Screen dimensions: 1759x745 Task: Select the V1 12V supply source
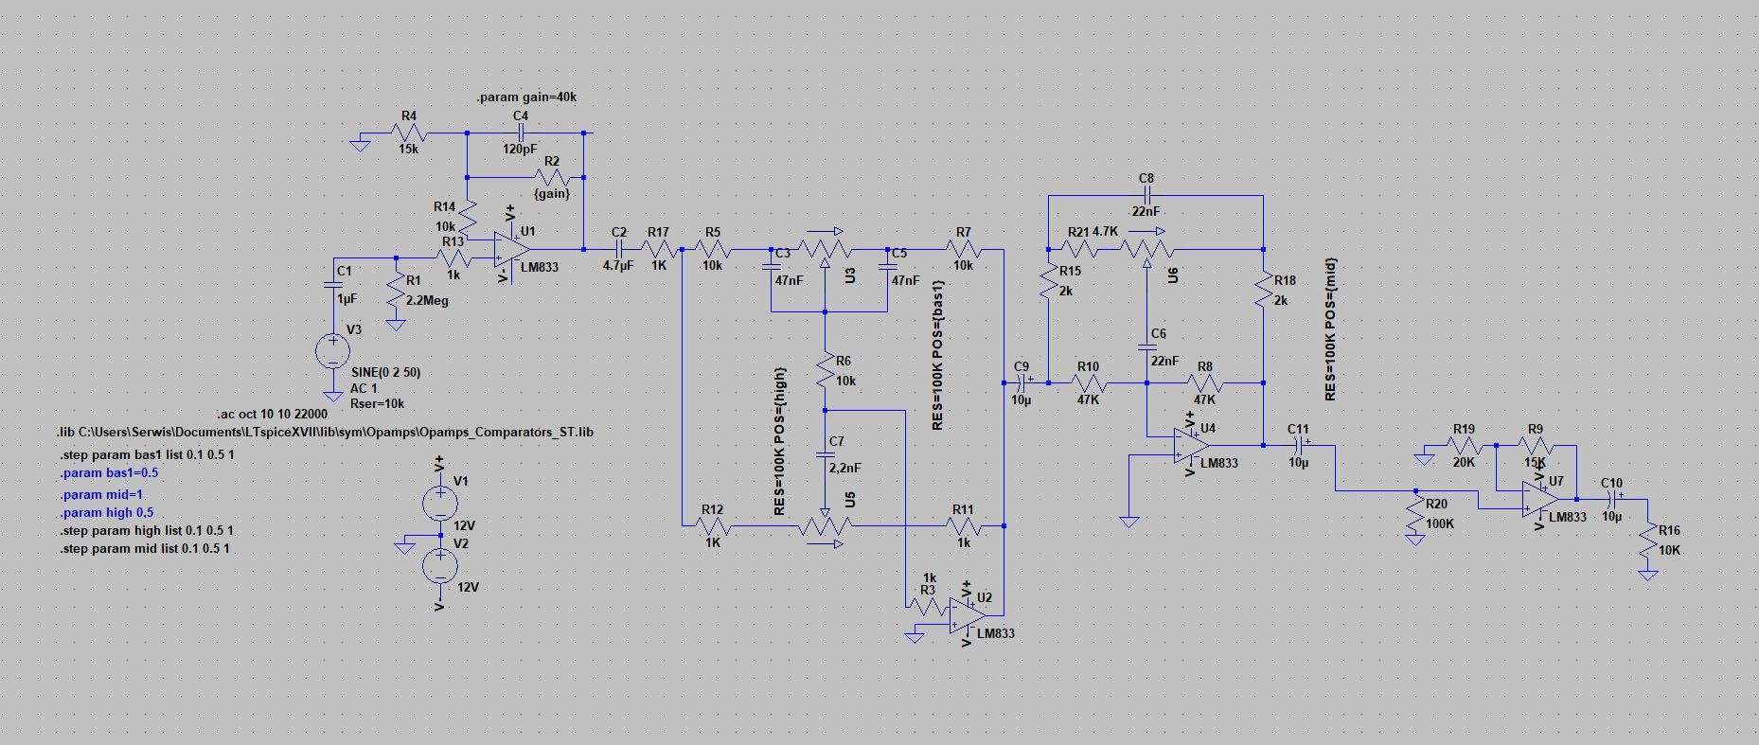[439, 502]
